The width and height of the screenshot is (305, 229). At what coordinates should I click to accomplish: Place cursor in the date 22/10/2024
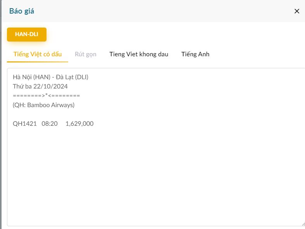pyautogui.click(x=50, y=86)
